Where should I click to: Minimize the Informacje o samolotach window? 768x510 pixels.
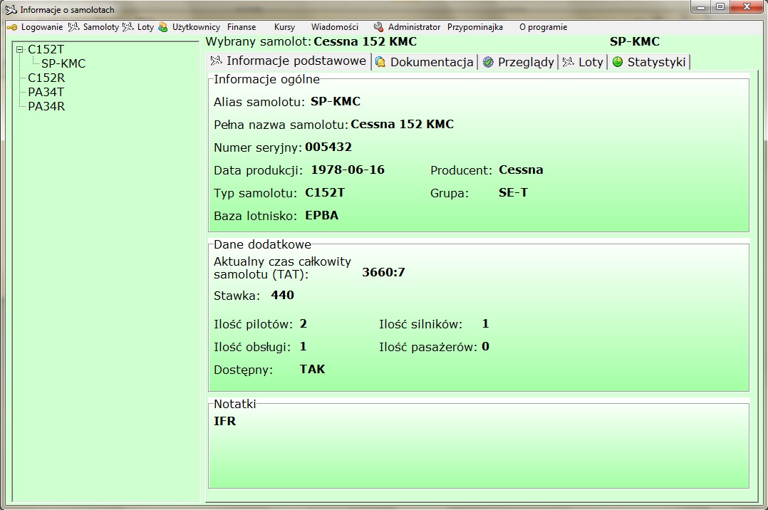[701, 7]
